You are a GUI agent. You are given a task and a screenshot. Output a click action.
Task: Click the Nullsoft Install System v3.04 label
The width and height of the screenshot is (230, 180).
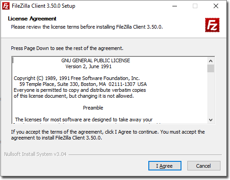coord(35,154)
